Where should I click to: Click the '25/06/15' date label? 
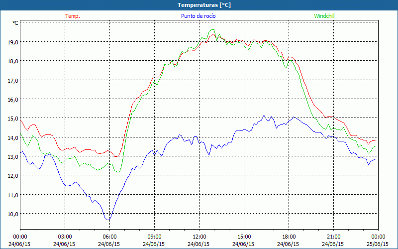click(x=378, y=244)
